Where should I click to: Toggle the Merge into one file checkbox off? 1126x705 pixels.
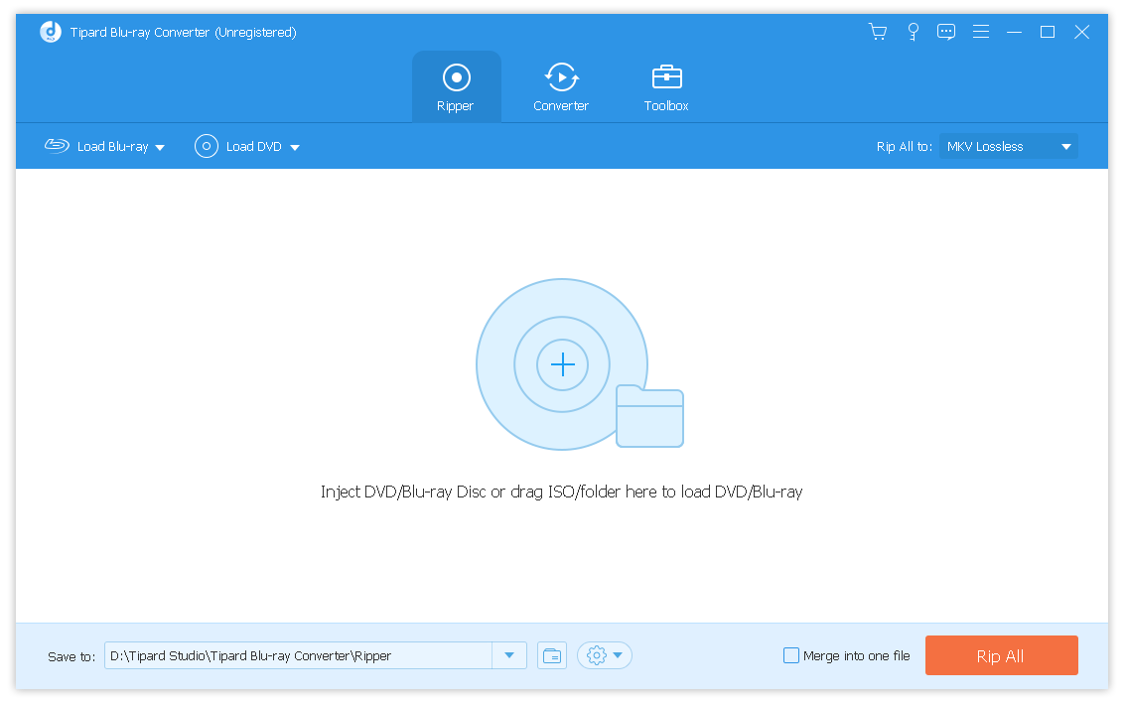791,655
